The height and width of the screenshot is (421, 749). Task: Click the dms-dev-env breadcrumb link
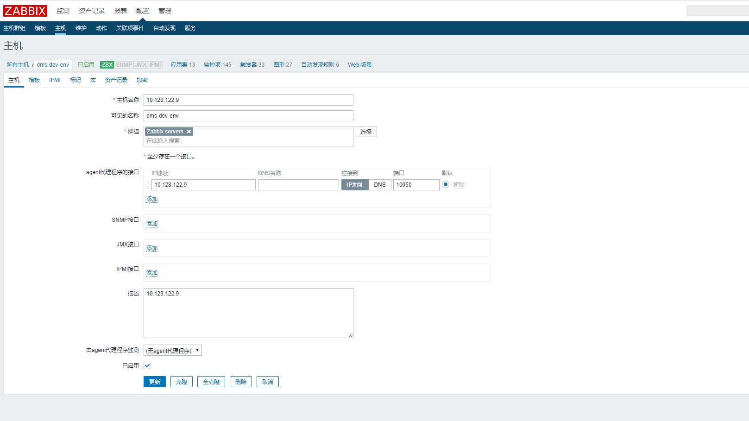pyautogui.click(x=53, y=65)
